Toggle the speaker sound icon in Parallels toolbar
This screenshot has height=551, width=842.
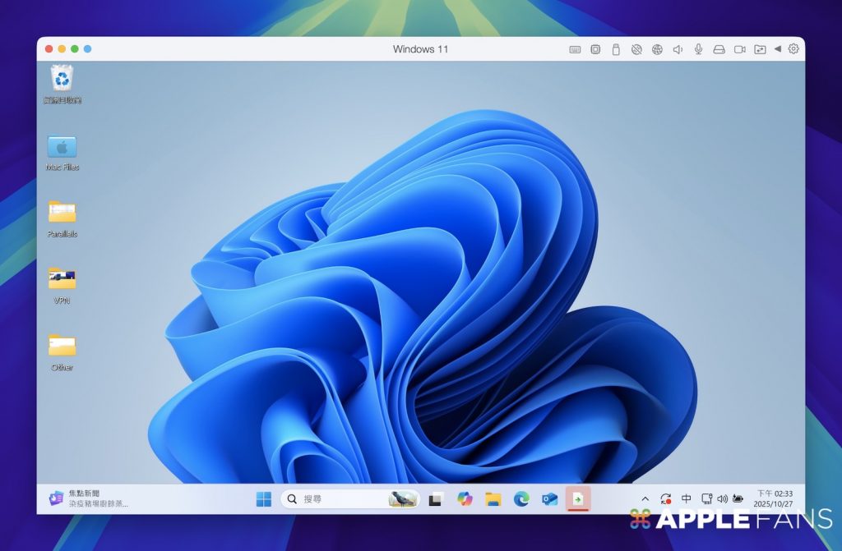tap(678, 49)
